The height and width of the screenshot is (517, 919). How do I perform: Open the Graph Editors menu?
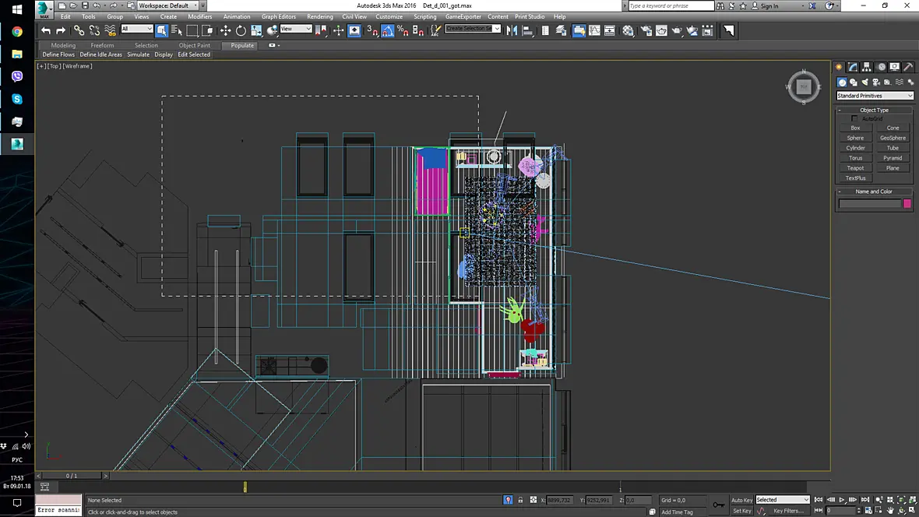pos(278,16)
